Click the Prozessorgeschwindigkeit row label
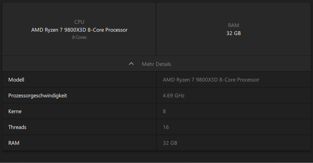This screenshot has height=163, width=313. 38,96
